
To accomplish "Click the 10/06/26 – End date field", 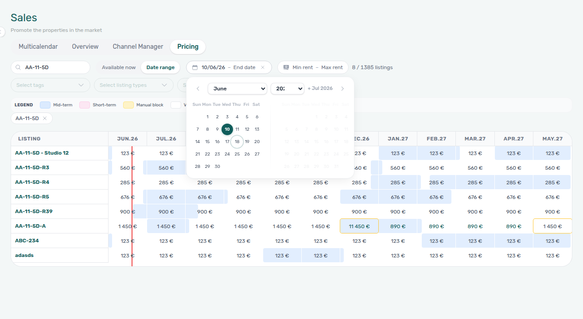I will pyautogui.click(x=229, y=67).
